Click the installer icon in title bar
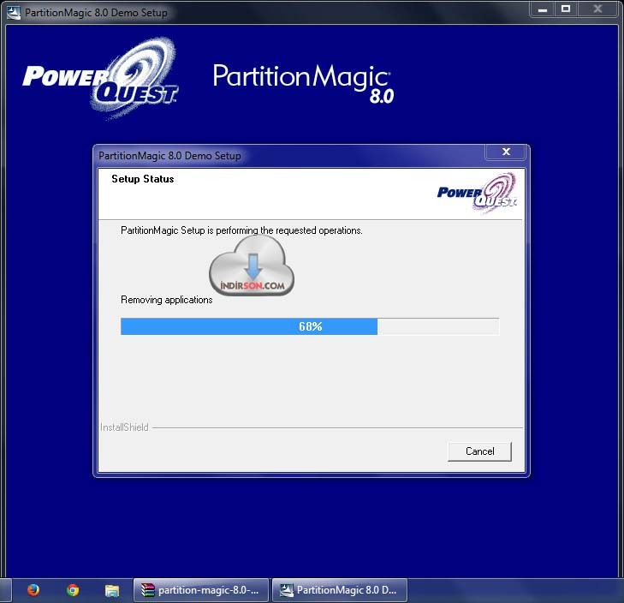 [x=14, y=12]
